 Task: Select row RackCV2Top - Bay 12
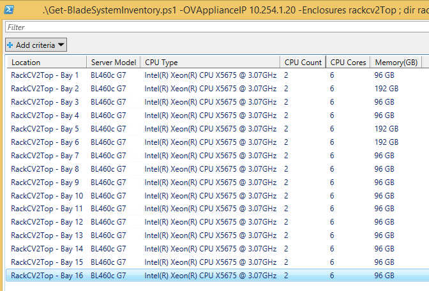coord(218,222)
